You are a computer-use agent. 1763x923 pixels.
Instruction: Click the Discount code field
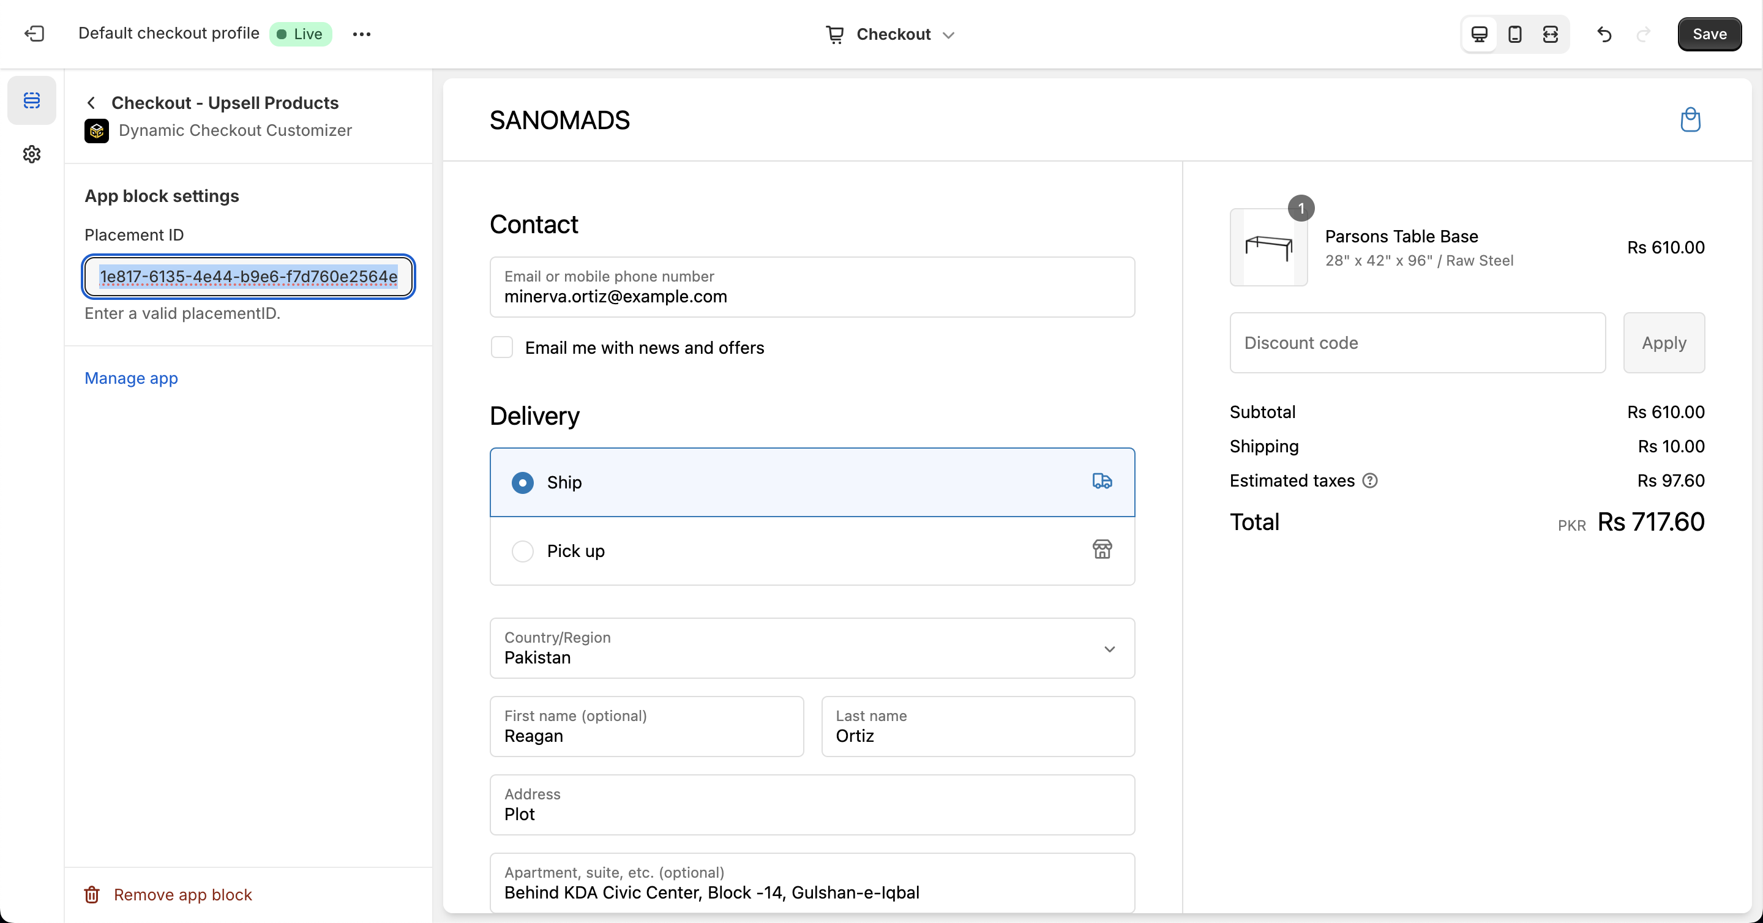1417,343
